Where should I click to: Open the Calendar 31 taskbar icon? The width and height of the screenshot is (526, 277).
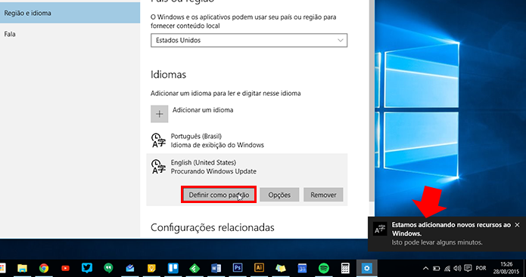click(302, 268)
